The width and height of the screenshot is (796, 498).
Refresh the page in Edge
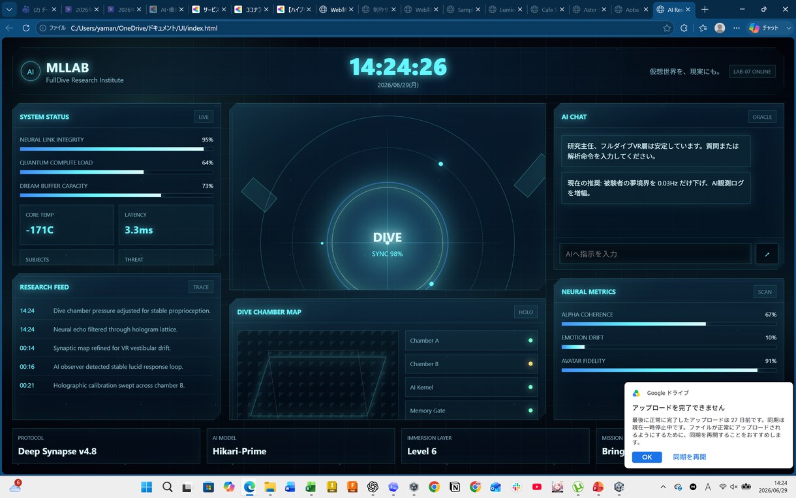(26, 28)
